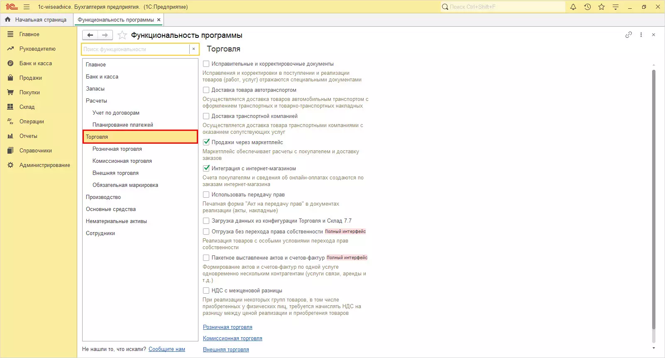Select Сотрудники in the functionality list
This screenshot has width=665, height=358.
140,233
